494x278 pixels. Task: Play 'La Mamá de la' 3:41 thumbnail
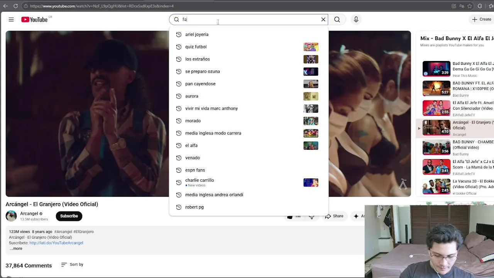[x=436, y=167]
